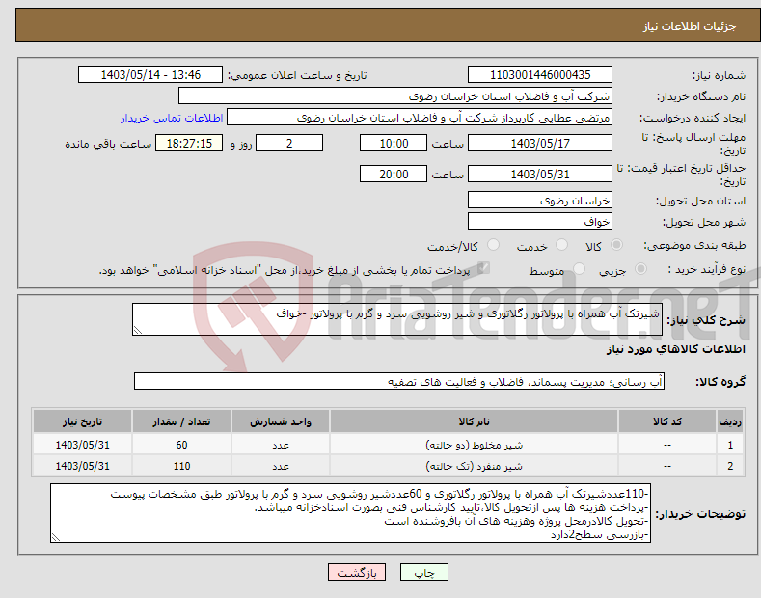
Task: Click the تعداد / مقدار column header
Action: pyautogui.click(x=181, y=421)
